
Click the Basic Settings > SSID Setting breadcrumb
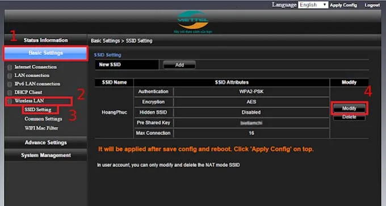pyautogui.click(x=121, y=41)
